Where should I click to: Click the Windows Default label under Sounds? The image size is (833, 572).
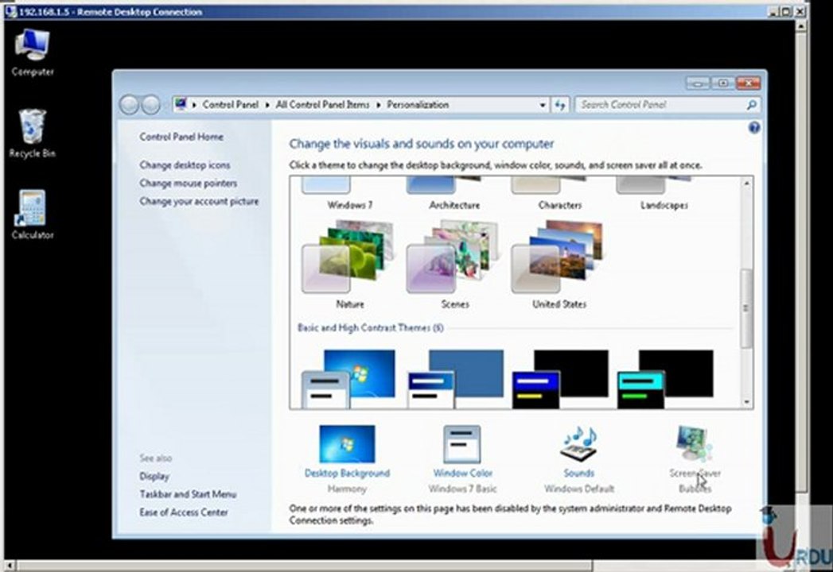[x=579, y=489]
